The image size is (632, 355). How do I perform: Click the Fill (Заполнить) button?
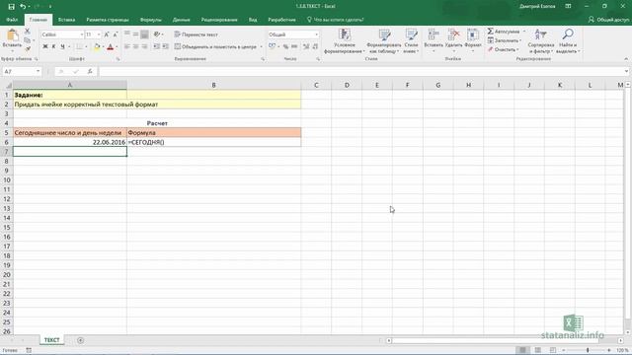coord(505,40)
